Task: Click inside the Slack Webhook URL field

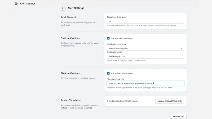Action: pyautogui.click(x=145, y=83)
